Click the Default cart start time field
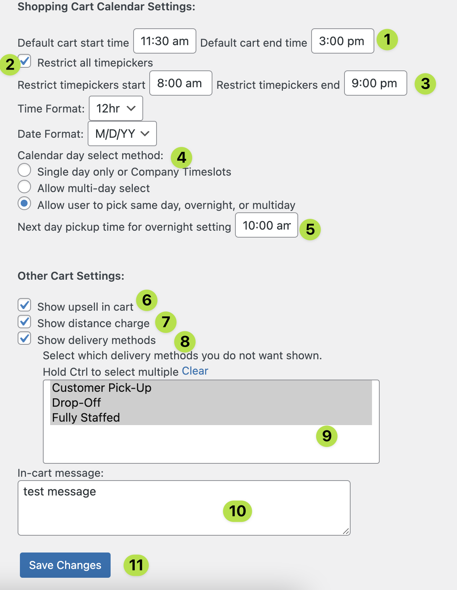457x590 pixels. pos(165,41)
